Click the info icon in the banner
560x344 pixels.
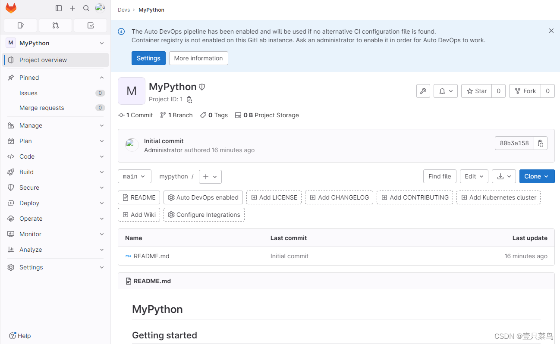pyautogui.click(x=122, y=31)
